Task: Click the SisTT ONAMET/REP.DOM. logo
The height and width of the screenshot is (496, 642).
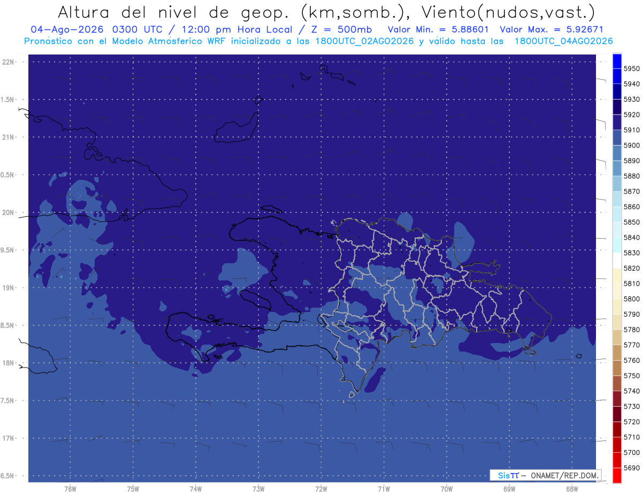Action: [545, 475]
